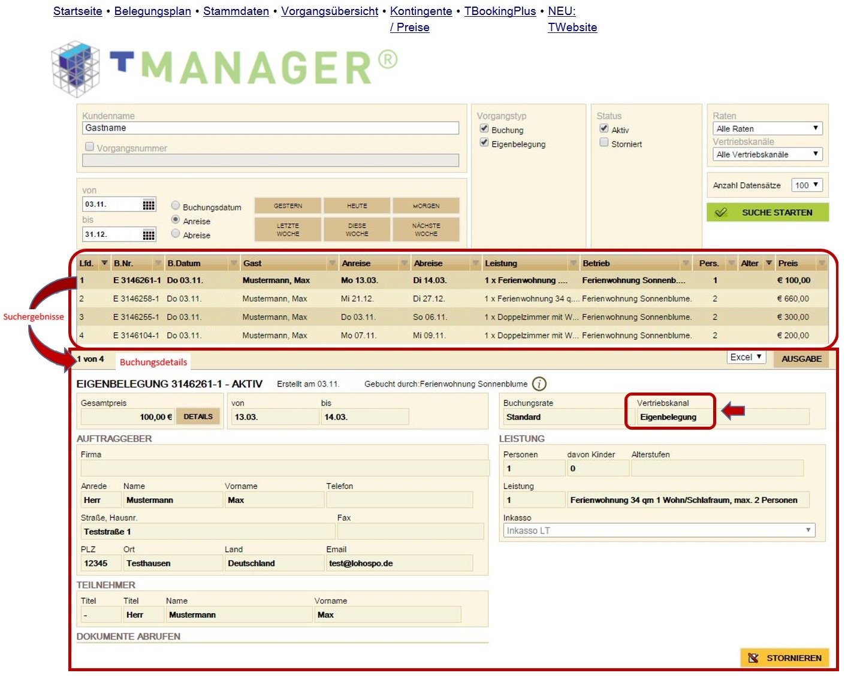Open the Lfd. column filter arrow
This screenshot has height=694, width=857.
point(104,263)
